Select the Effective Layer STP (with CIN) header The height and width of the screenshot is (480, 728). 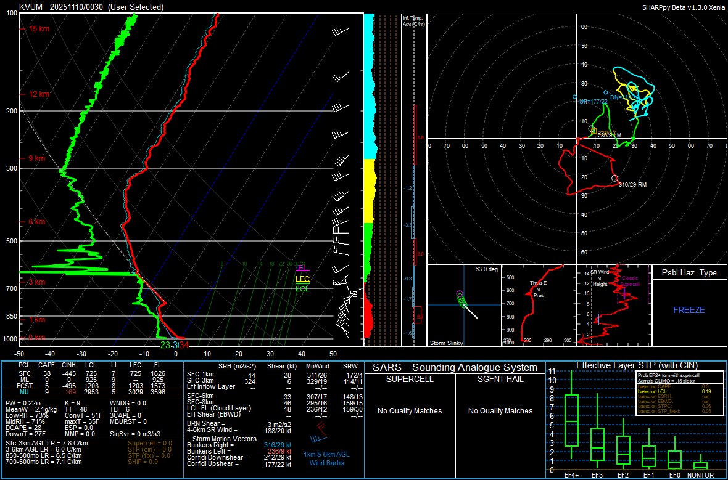[x=637, y=365]
